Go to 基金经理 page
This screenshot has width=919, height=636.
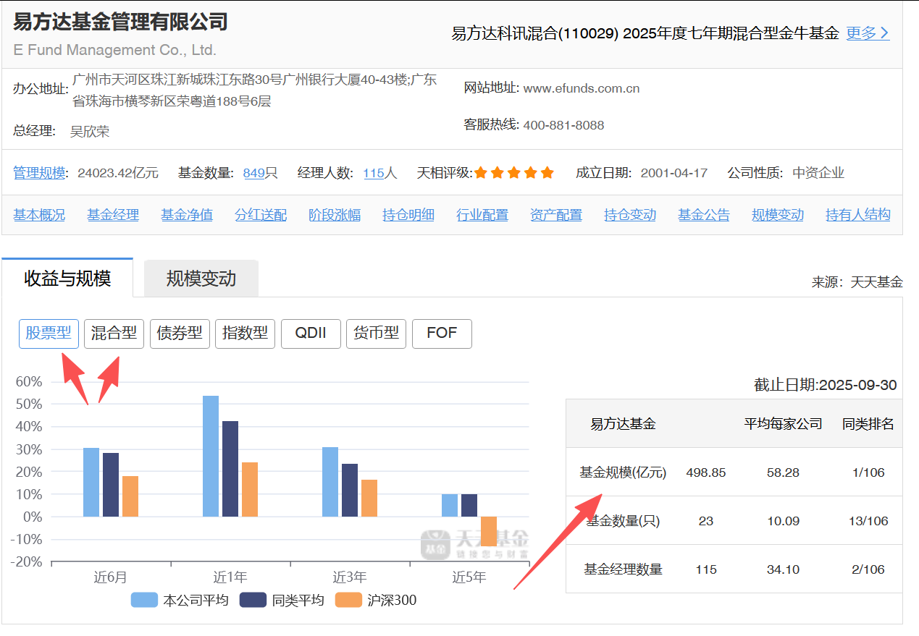(113, 215)
